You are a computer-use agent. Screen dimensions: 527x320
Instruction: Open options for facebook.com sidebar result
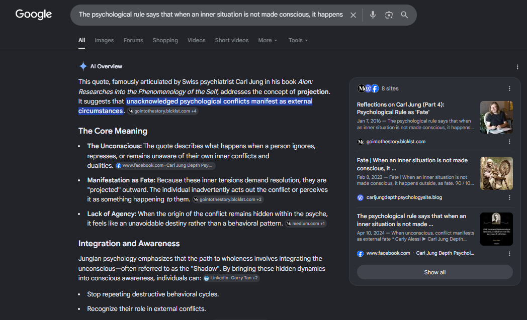point(509,254)
